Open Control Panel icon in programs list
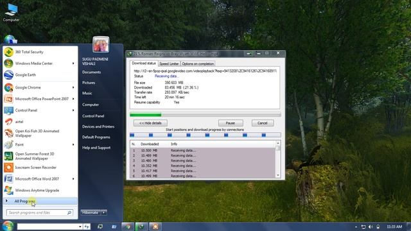This screenshot has height=231, width=411. click(x=8, y=110)
